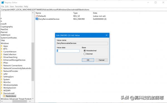
Task: Click the tree horizontal scroll right arrow
Action: click(x=30, y=101)
